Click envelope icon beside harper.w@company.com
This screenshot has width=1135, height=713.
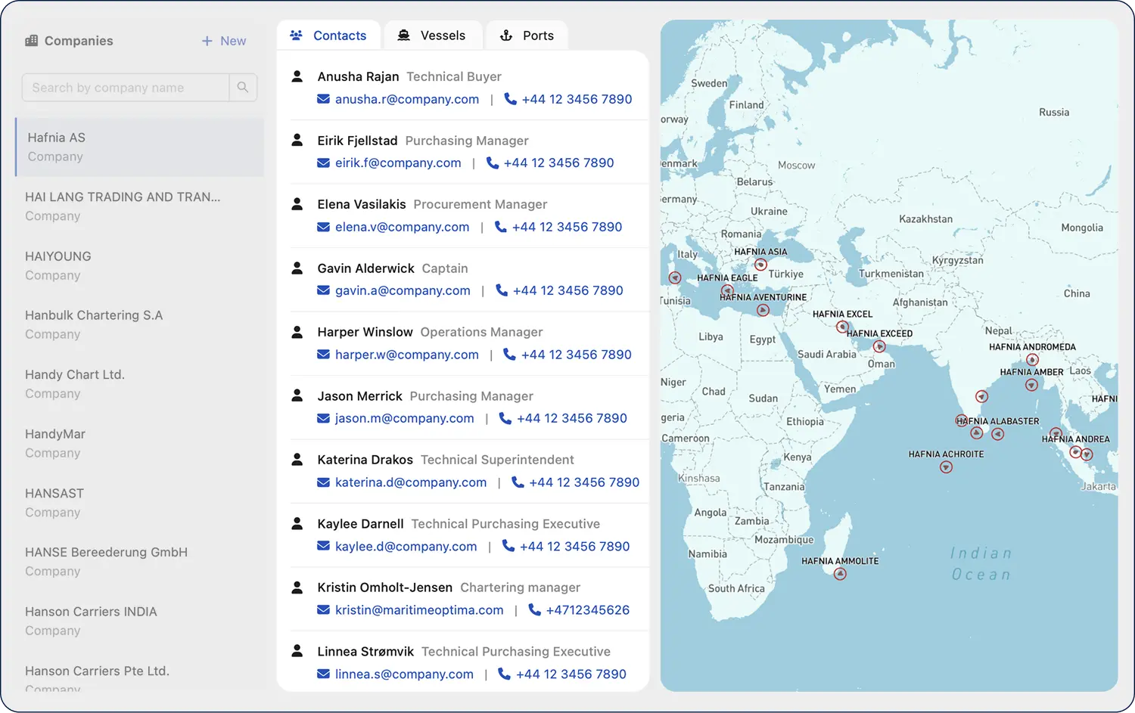coord(323,355)
